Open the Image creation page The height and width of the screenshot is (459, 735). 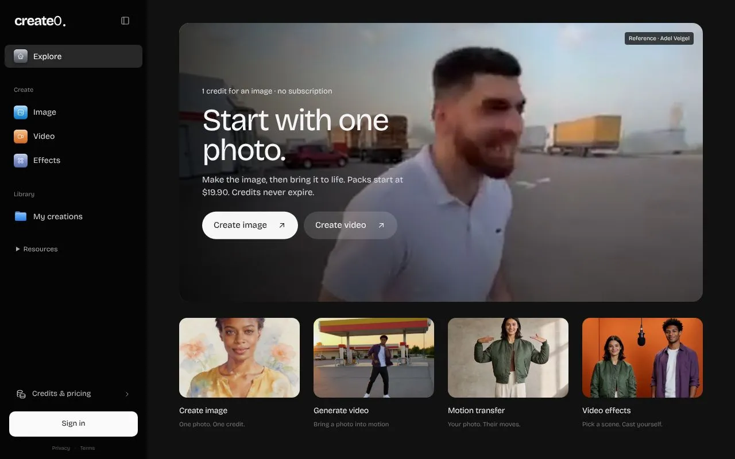73,112
